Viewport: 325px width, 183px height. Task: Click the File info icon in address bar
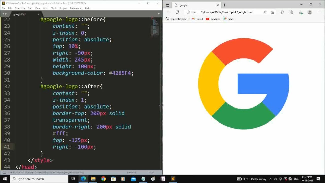point(191,12)
